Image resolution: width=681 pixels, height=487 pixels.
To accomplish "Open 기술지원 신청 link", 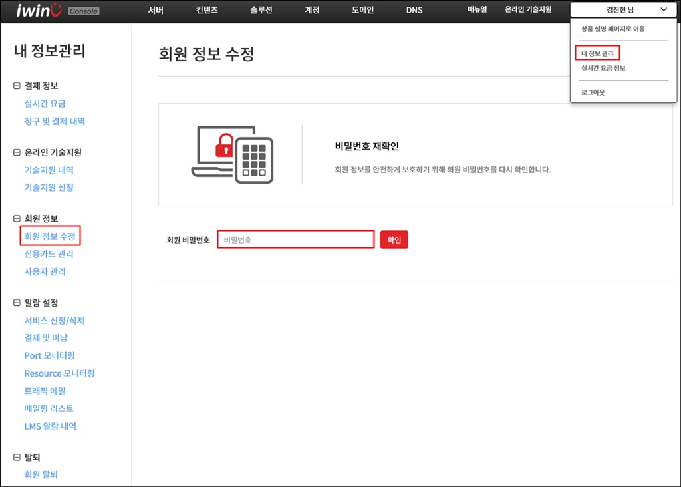I will (x=49, y=188).
